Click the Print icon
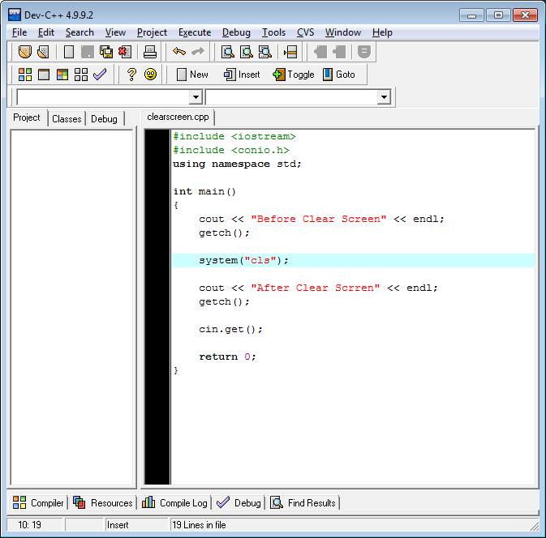This screenshot has width=546, height=538. (x=150, y=52)
